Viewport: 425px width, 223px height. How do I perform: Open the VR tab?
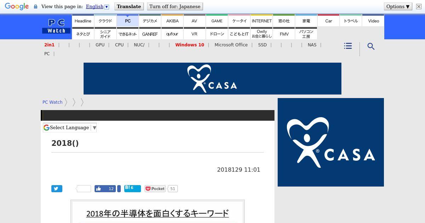(x=194, y=34)
